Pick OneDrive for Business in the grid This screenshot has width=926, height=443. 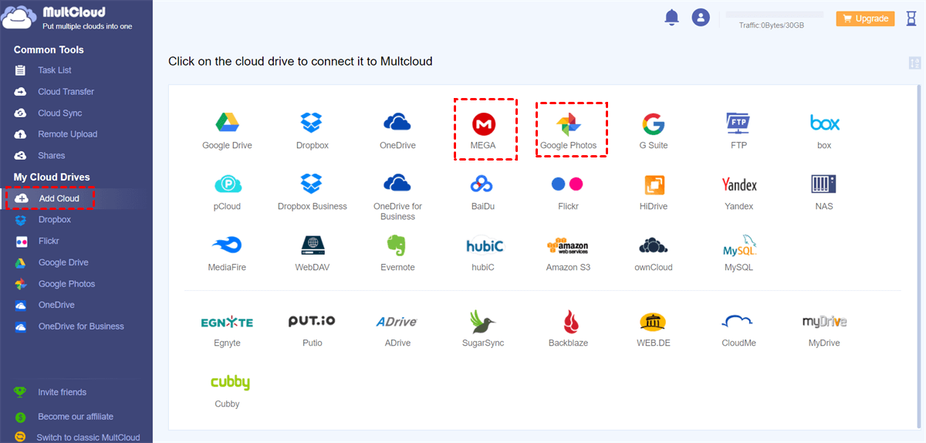tap(397, 196)
